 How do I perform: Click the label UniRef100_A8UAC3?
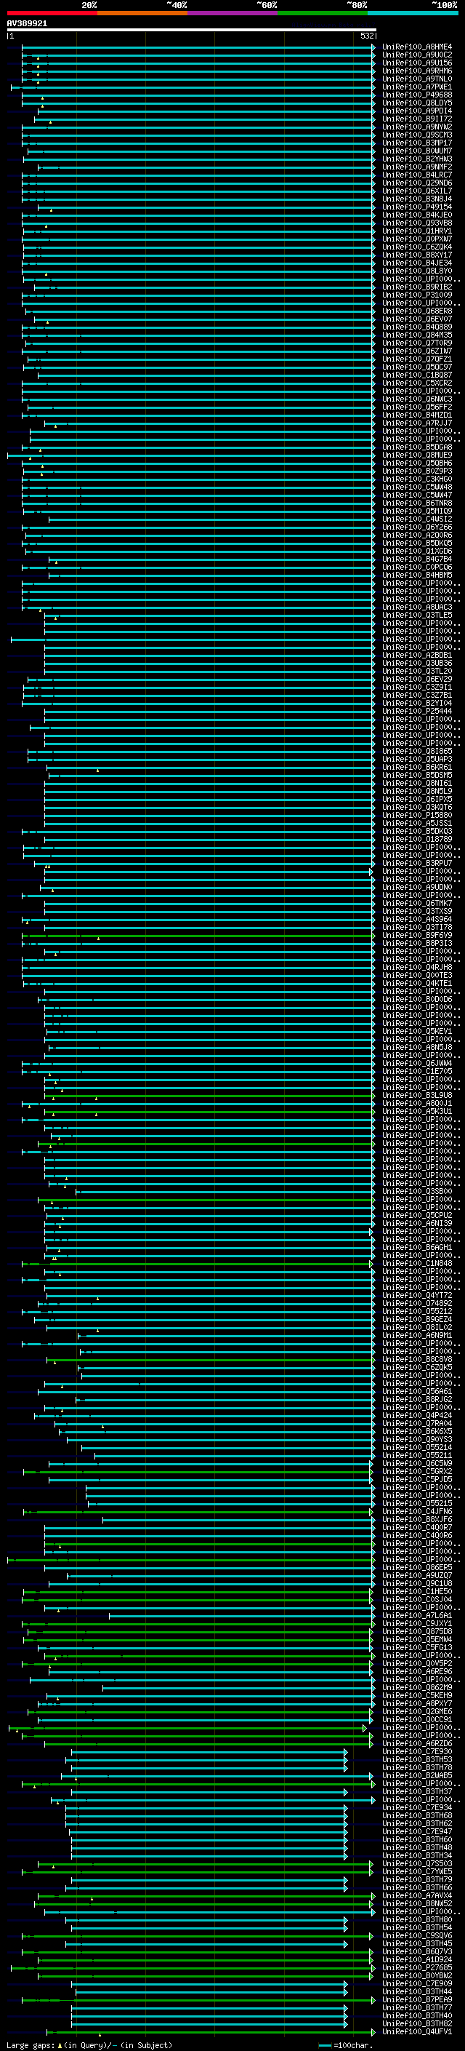click(x=416, y=607)
